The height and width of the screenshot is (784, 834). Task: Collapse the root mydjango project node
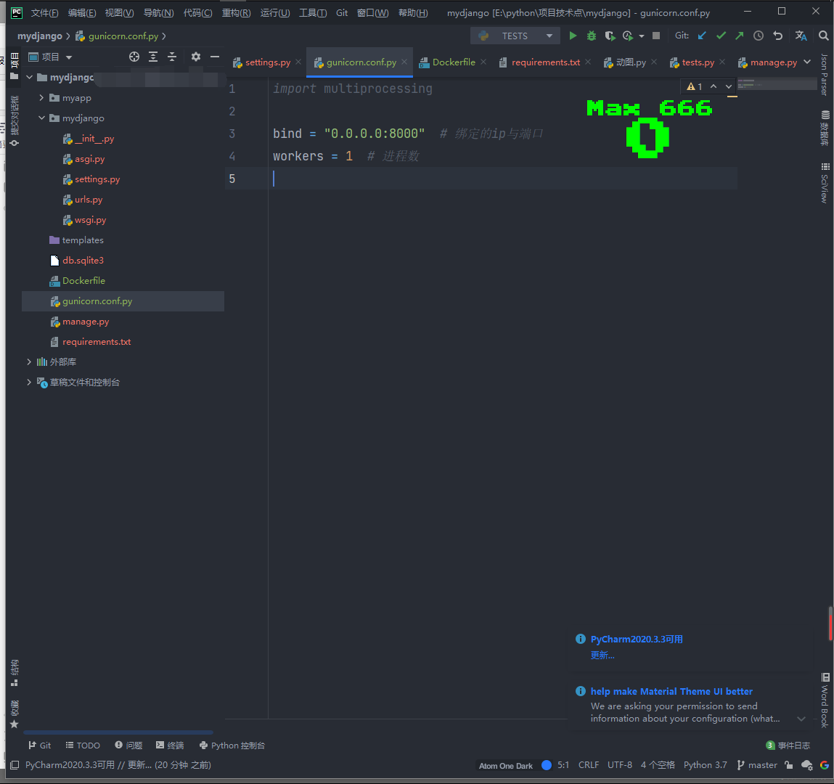29,78
